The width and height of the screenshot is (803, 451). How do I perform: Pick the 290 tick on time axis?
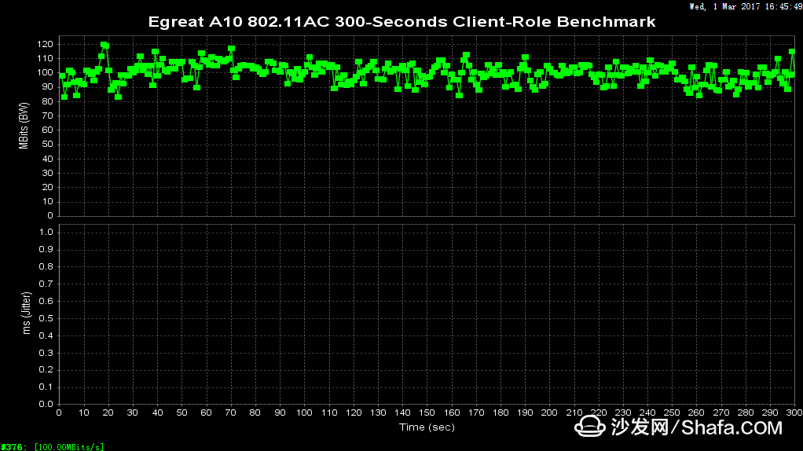coord(770,412)
